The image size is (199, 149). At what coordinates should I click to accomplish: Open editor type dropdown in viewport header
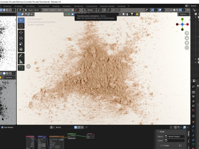(21, 10)
